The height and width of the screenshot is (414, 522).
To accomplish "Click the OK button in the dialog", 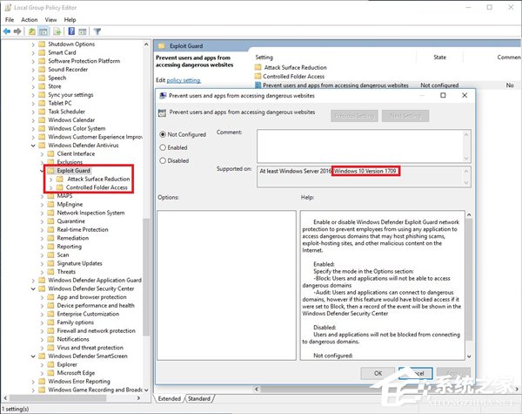I will [x=378, y=373].
